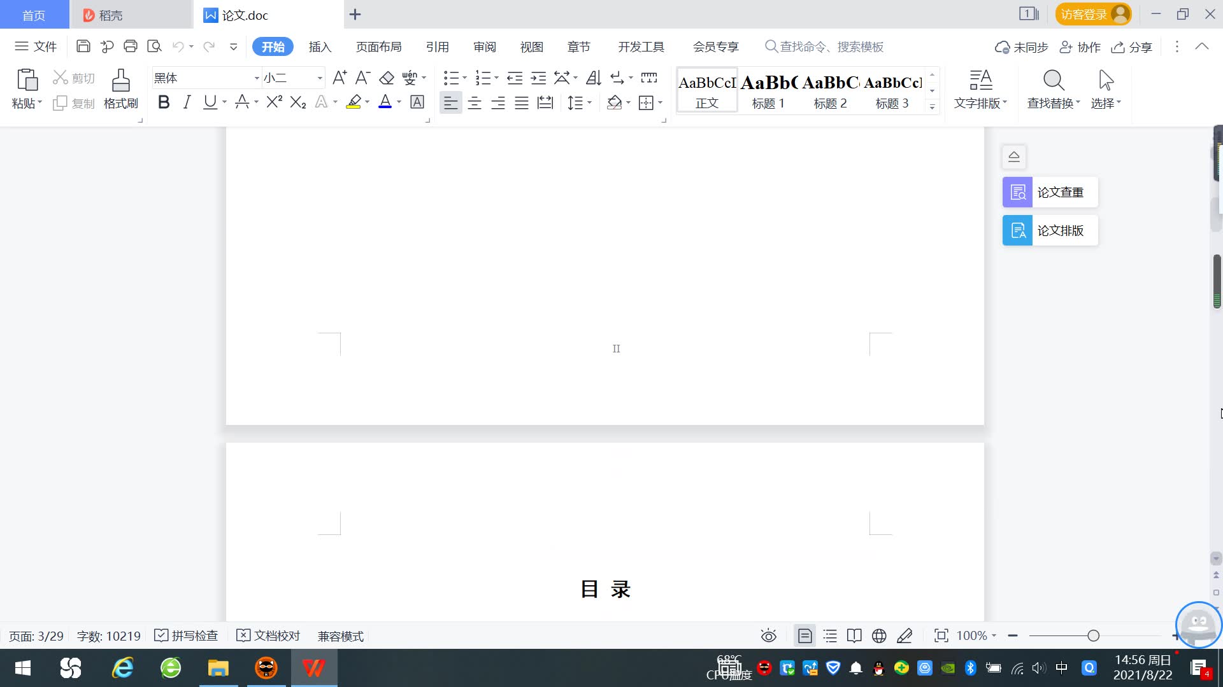
Task: Toggle eye protection mode icon in status bar
Action: click(x=769, y=635)
